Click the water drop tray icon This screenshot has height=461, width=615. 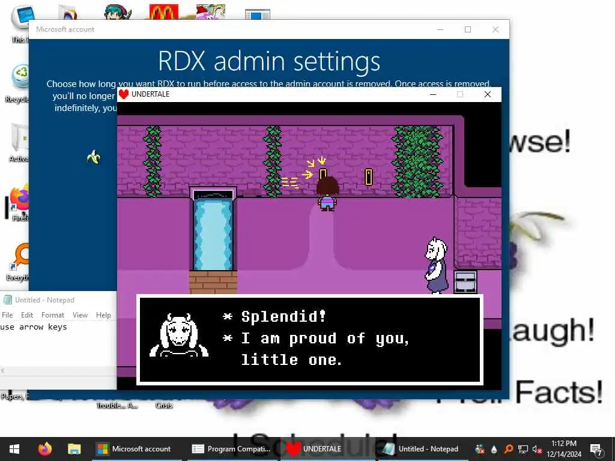click(494, 449)
